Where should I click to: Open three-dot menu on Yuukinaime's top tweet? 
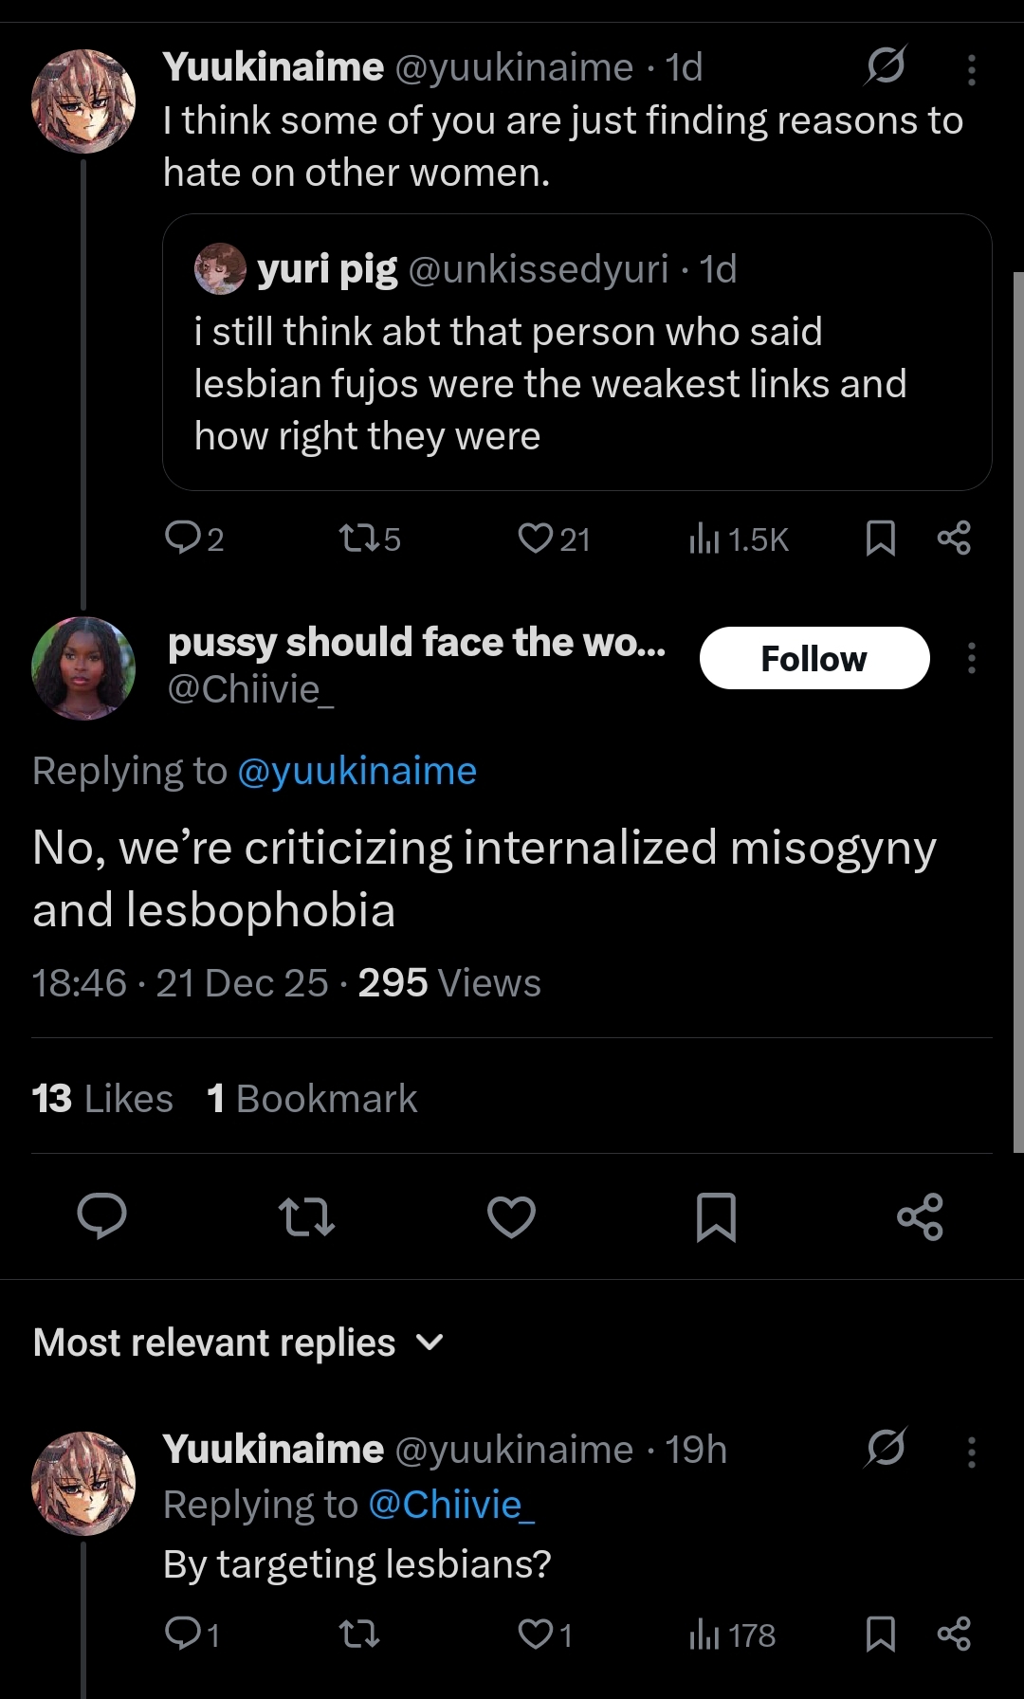(x=971, y=69)
